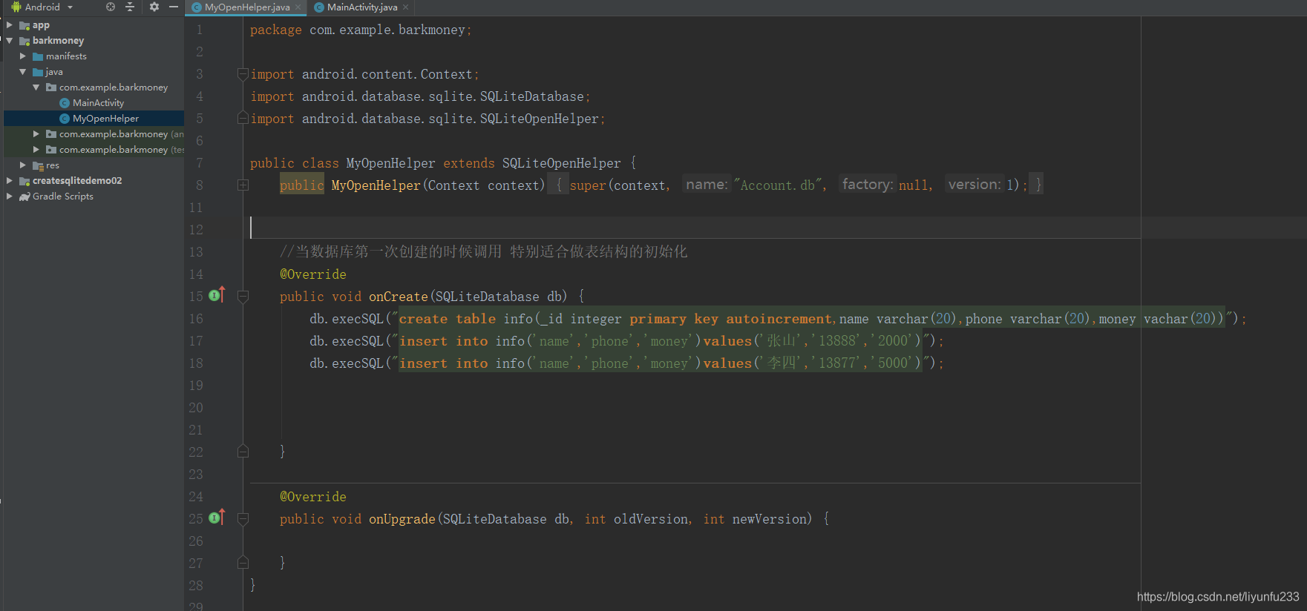Image resolution: width=1307 pixels, height=611 pixels.
Task: Click the collapse all icon in Project panel
Action: tap(130, 7)
